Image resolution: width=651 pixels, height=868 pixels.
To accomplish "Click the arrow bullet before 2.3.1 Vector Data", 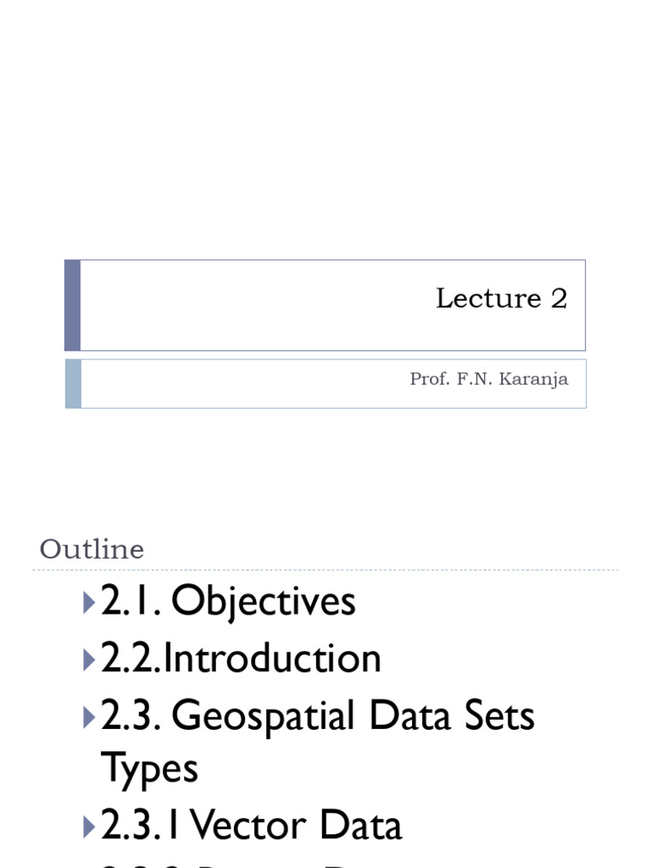I will coord(90,826).
